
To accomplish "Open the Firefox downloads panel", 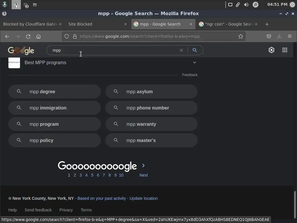I will (279, 36).
